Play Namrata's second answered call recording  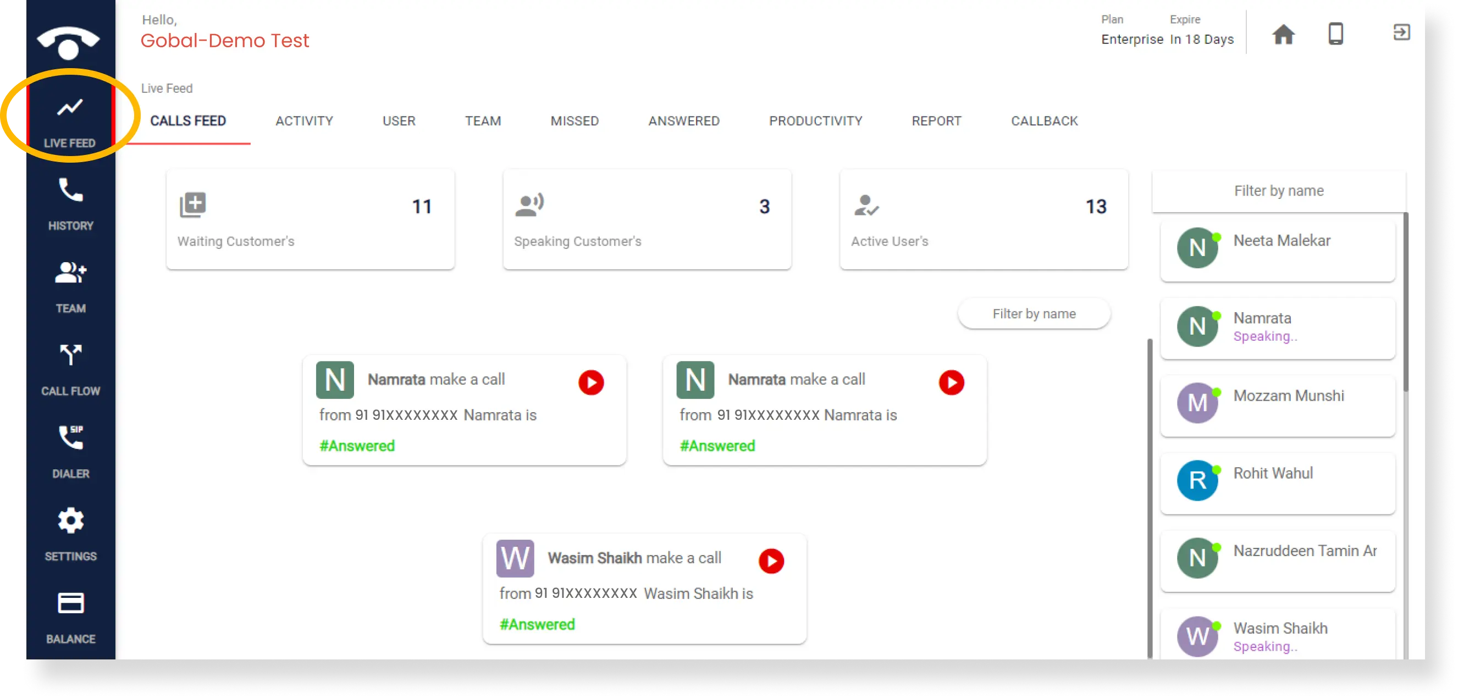[x=951, y=382]
